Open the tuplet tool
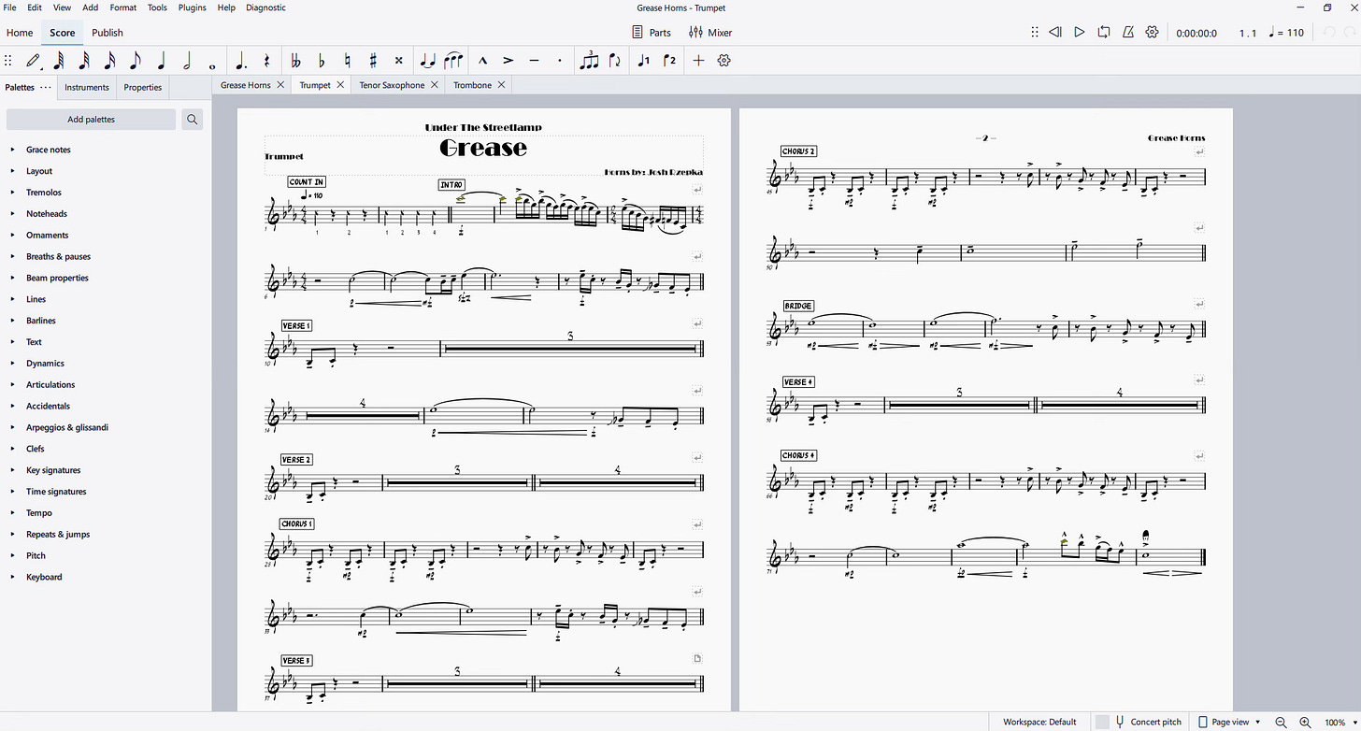The height and width of the screenshot is (731, 1361). pos(589,61)
